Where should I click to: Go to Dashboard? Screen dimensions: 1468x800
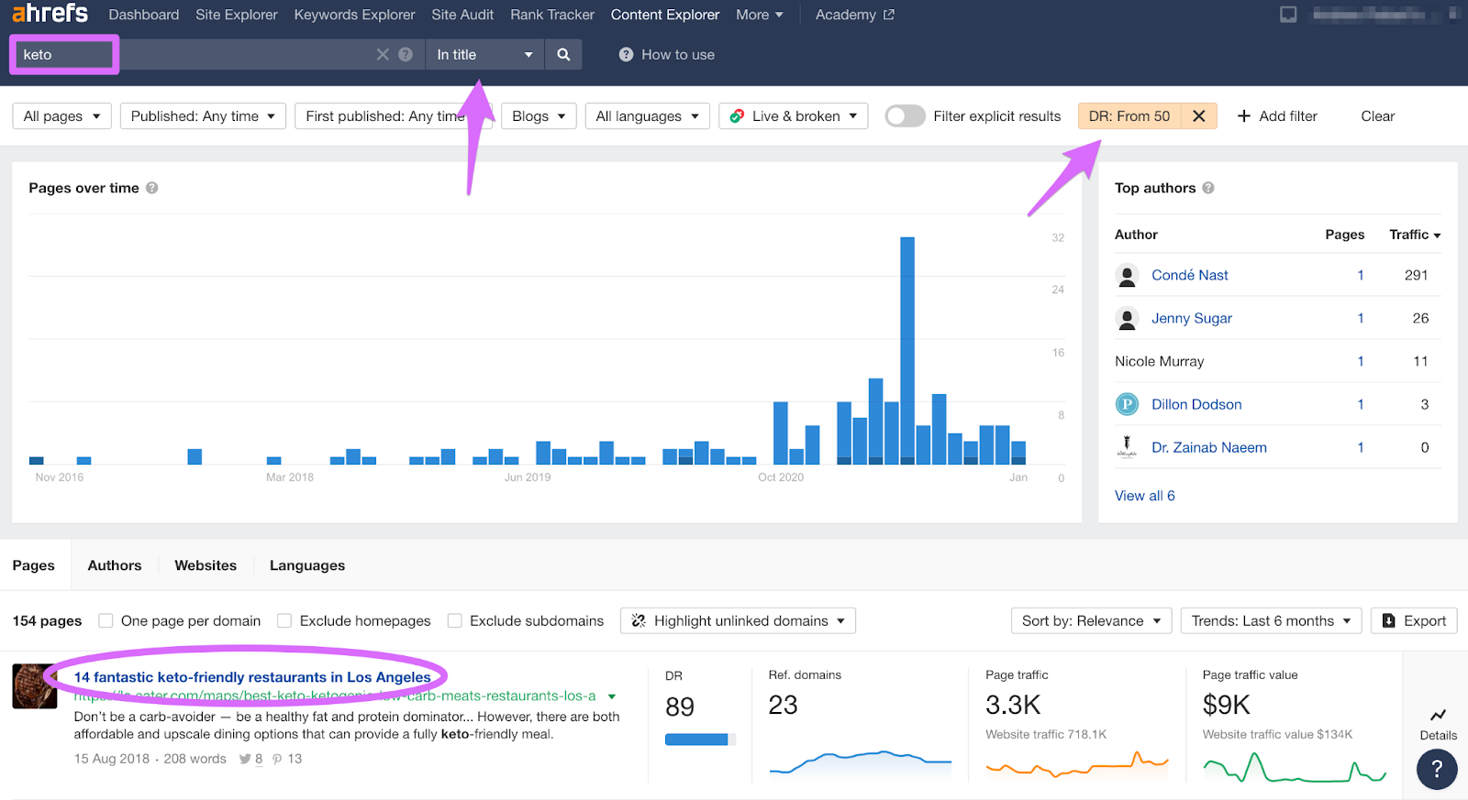(x=144, y=15)
